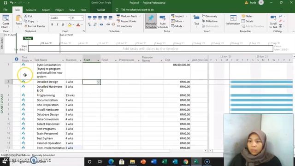Open Microsoft Edge from the taskbar
The image size is (295, 166).
(x=111, y=162)
